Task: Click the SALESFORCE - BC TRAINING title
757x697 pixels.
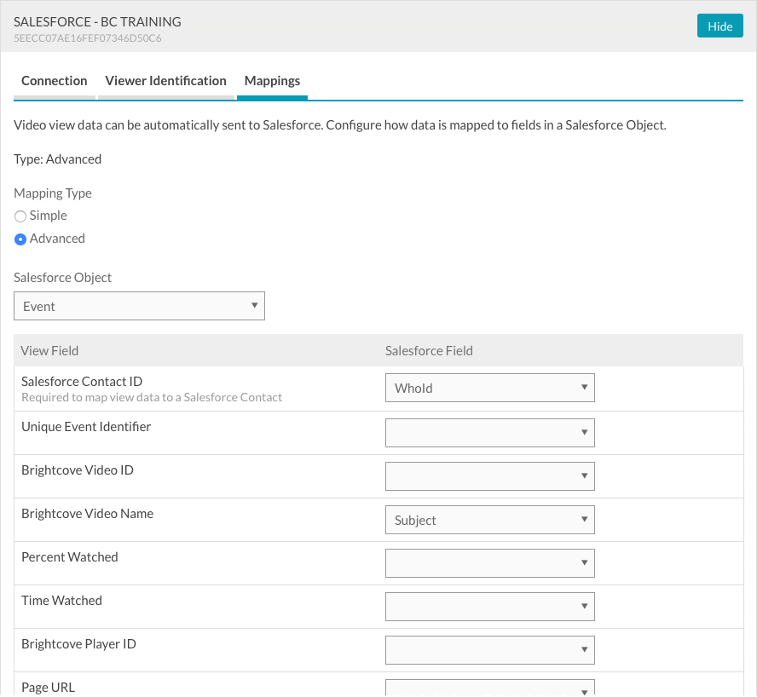Action: 97,21
